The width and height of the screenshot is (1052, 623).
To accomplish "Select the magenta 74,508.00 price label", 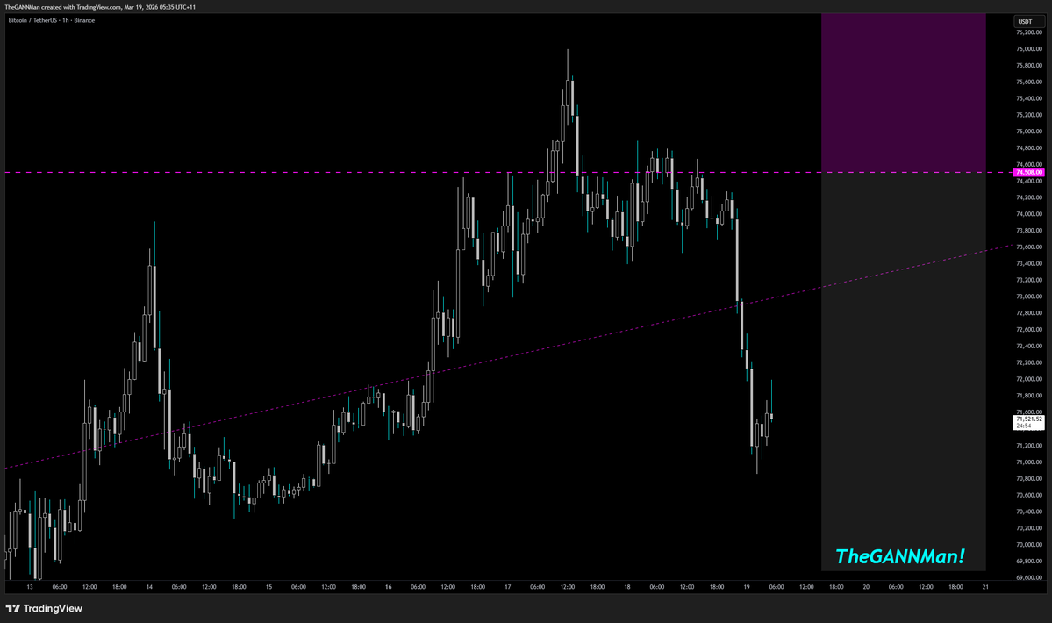I will click(1028, 172).
